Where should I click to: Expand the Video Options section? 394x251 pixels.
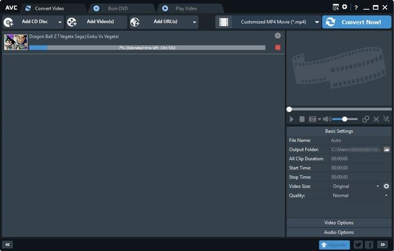339,223
